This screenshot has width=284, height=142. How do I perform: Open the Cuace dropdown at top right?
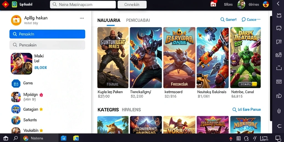coord(251,20)
